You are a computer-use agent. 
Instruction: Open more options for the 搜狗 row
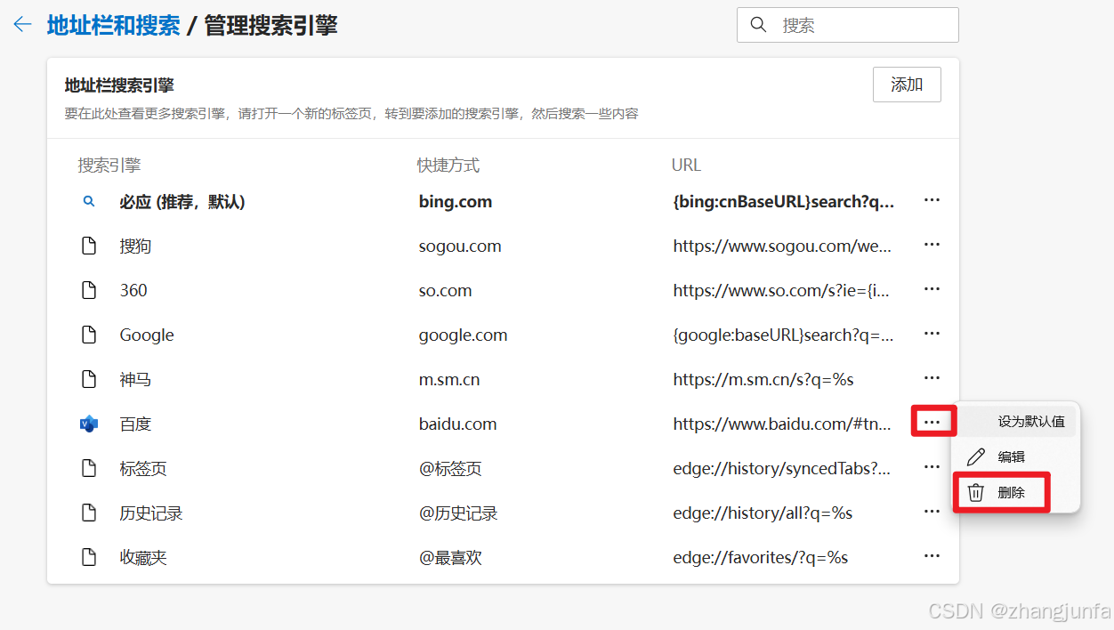point(932,245)
